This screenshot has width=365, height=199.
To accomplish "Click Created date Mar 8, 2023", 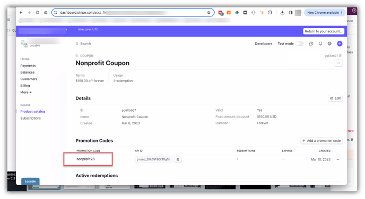I will click(131, 123).
